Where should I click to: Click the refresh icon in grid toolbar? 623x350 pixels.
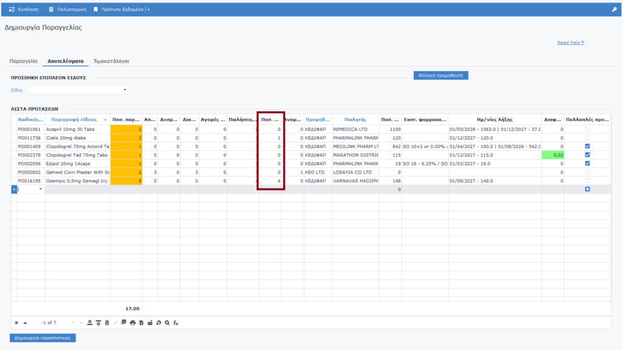158,323
